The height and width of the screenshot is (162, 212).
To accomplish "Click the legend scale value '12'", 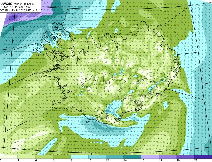I will pos(107,160).
